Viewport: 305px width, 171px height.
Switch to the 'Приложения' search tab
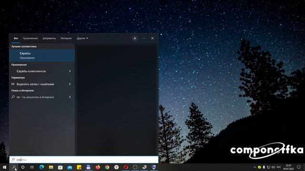(x=30, y=38)
